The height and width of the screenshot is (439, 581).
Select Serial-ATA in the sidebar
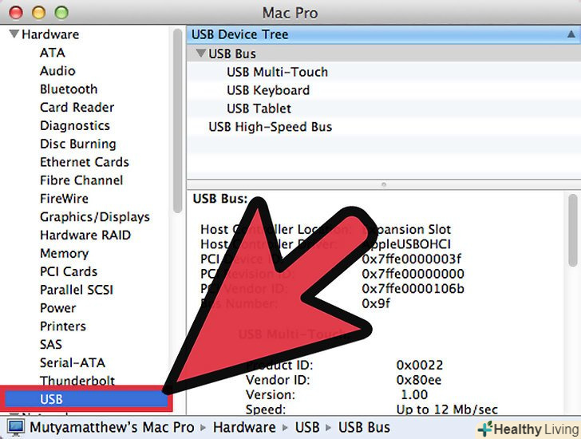(x=73, y=362)
